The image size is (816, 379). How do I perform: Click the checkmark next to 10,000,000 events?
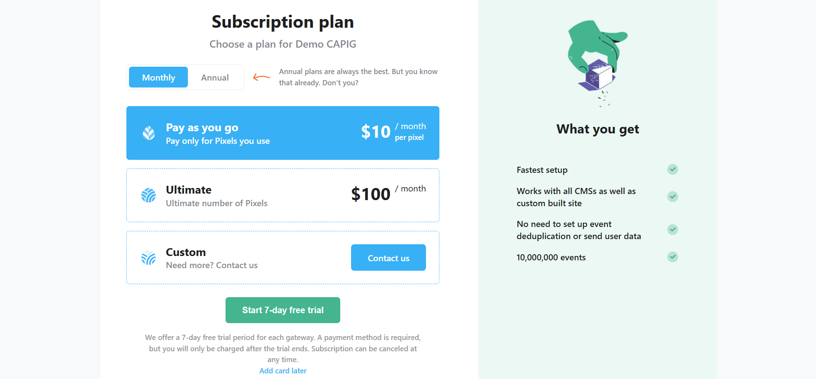pos(672,257)
